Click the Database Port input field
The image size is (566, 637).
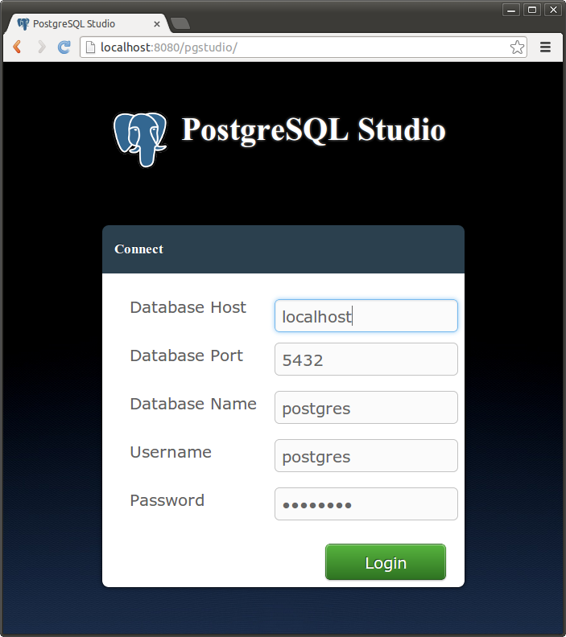click(366, 360)
